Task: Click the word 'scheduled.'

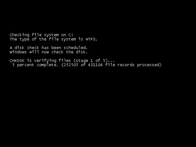Action: 76,48
